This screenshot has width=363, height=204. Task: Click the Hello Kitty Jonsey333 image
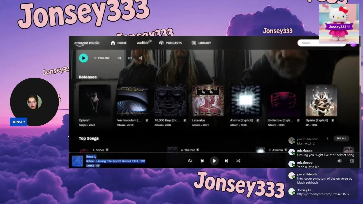pos(339,24)
